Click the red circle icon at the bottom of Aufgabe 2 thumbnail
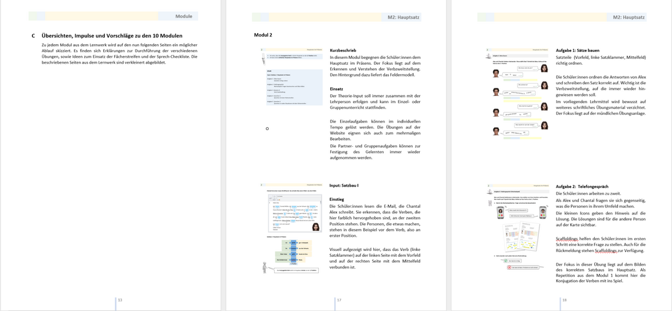The height and width of the screenshot is (311, 672). click(x=509, y=267)
